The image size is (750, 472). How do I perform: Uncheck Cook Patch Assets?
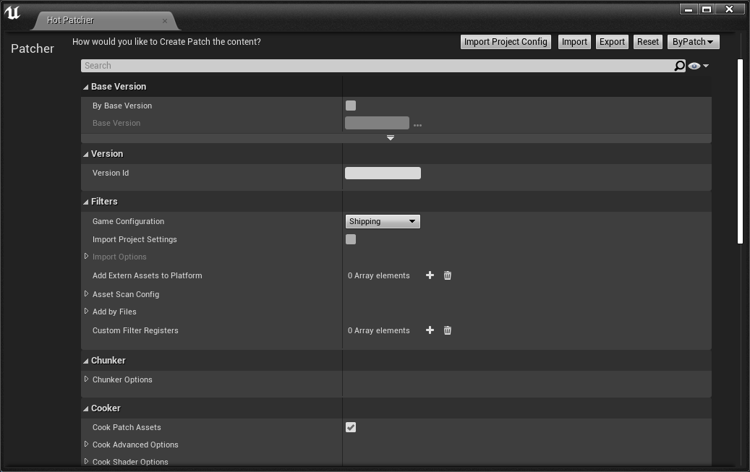pos(351,427)
